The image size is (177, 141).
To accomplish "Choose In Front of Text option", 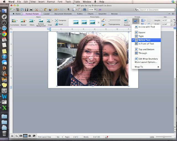I will pyautogui.click(x=146, y=44).
